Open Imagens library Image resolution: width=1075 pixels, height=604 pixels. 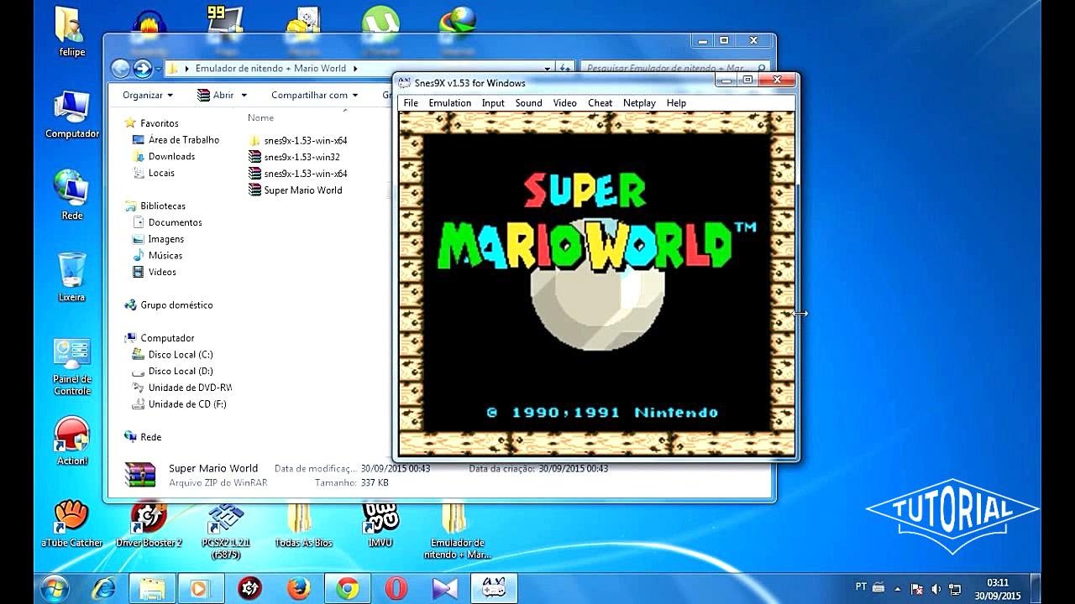(159, 239)
